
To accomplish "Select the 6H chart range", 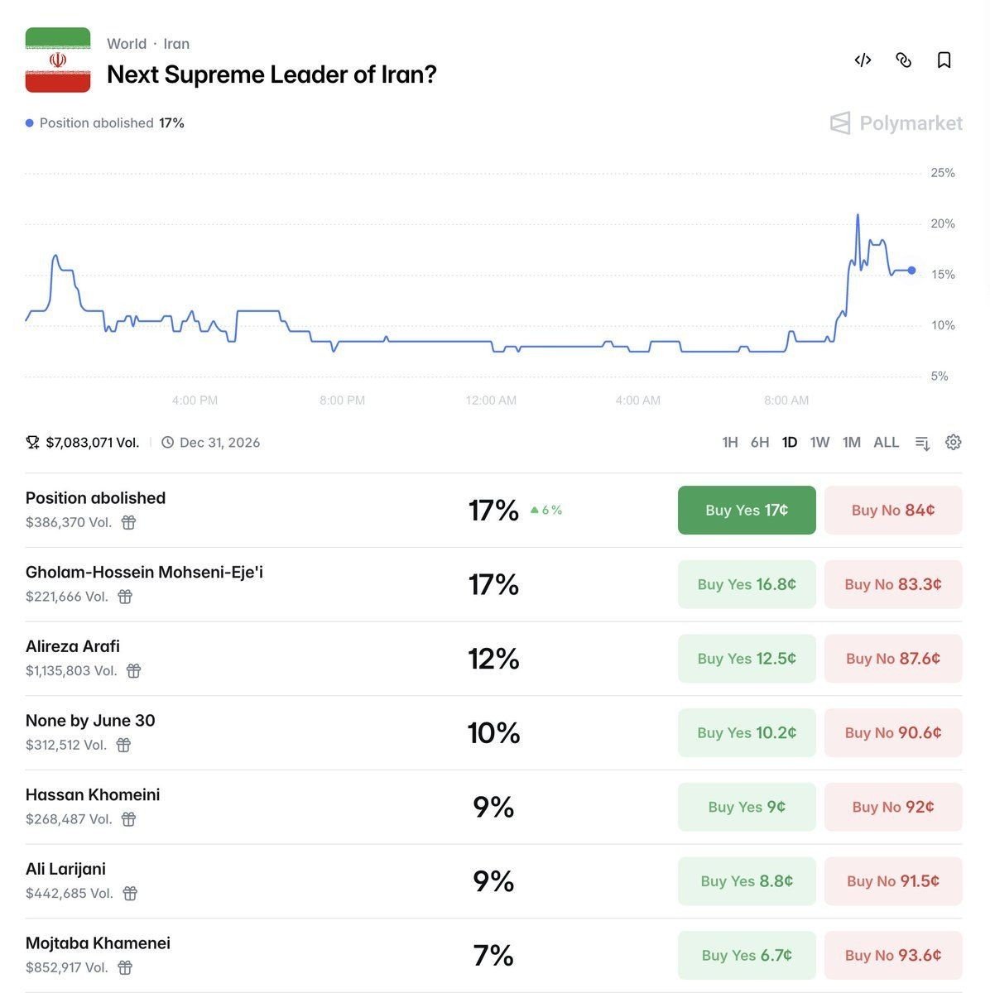I will tap(760, 443).
